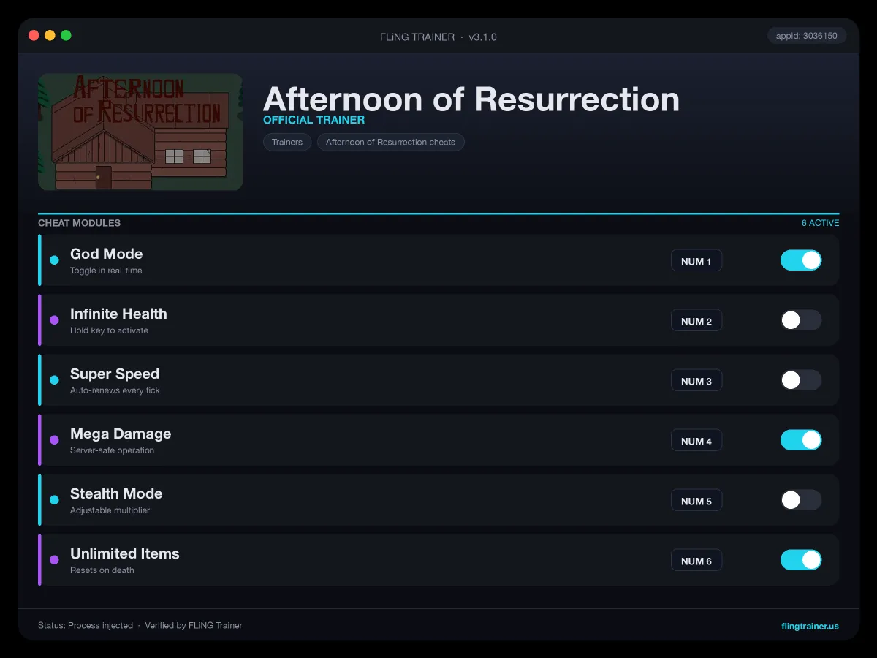The image size is (877, 658).
Task: Visit the flingtrainer.us link
Action: [810, 626]
